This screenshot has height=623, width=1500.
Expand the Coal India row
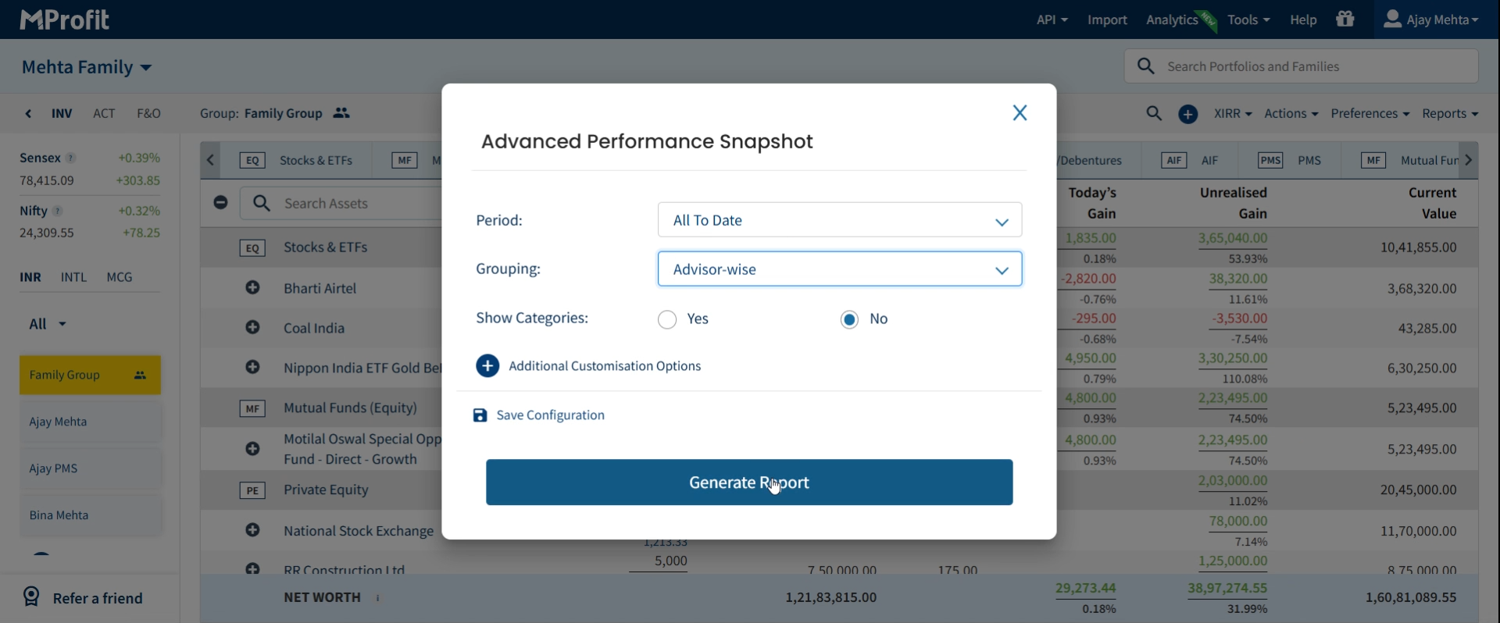click(252, 328)
